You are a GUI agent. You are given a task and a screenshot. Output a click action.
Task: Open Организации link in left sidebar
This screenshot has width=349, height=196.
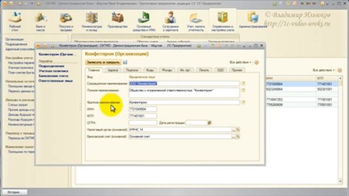click(x=15, y=39)
